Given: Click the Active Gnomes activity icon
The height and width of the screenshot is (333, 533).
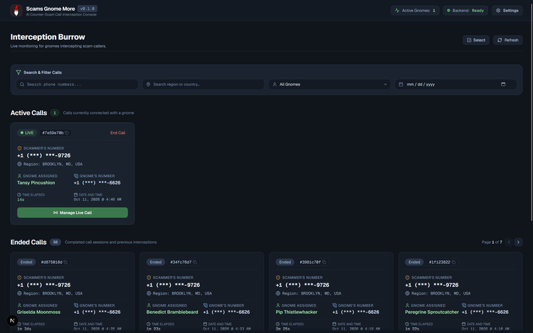Looking at the screenshot, I should 397,11.
